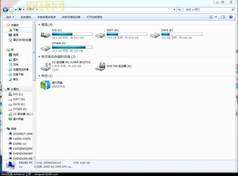Click 打开控制面板 button
This screenshot has width=238, height=176.
[x=94, y=17]
